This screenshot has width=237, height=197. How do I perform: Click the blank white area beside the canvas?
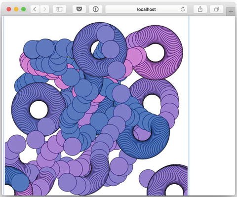212,105
